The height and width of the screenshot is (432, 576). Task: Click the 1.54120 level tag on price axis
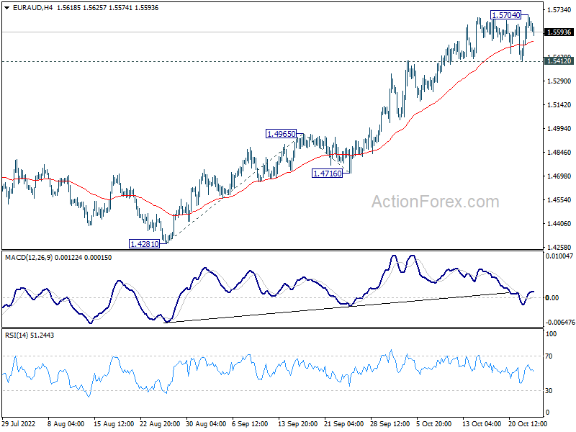[559, 61]
